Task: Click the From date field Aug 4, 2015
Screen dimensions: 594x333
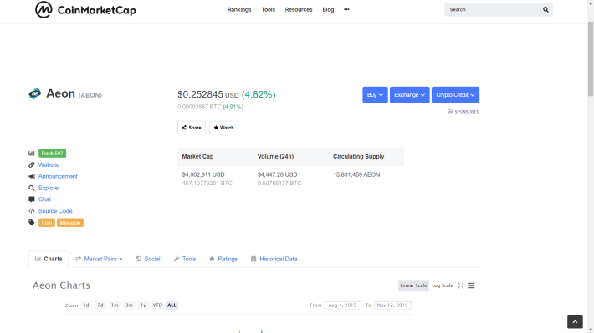Action: coord(342,305)
